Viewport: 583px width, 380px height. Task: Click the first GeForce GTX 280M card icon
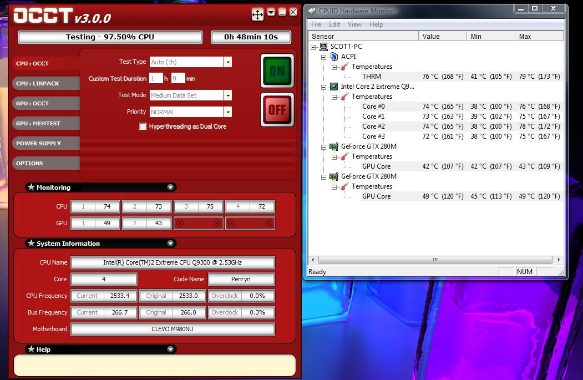pyautogui.click(x=334, y=146)
